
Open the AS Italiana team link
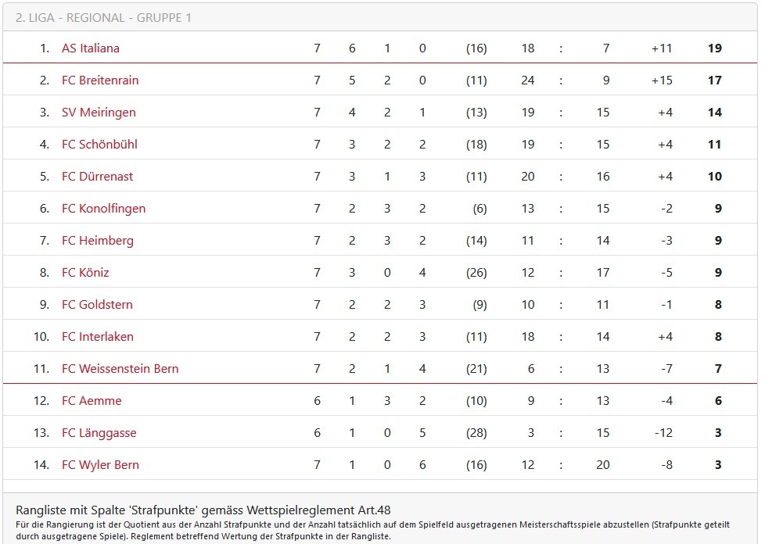91,48
